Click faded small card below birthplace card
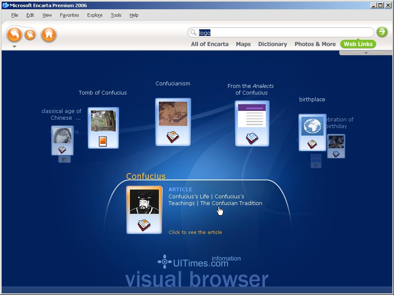Viewport: 394px width, 295px height. [316, 161]
